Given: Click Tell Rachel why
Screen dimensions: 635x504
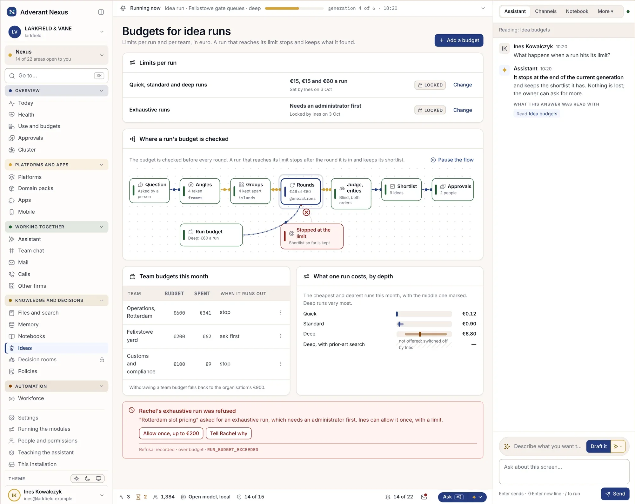Looking at the screenshot, I should click(229, 433).
